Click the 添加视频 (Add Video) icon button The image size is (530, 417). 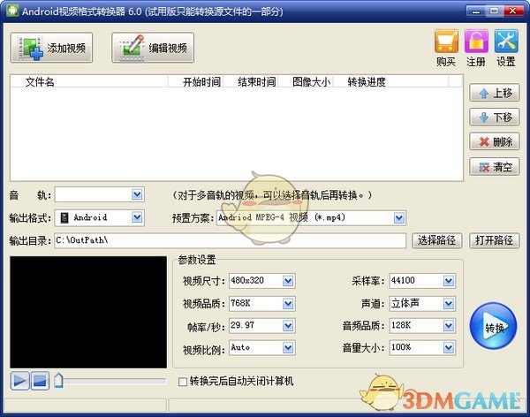55,48
